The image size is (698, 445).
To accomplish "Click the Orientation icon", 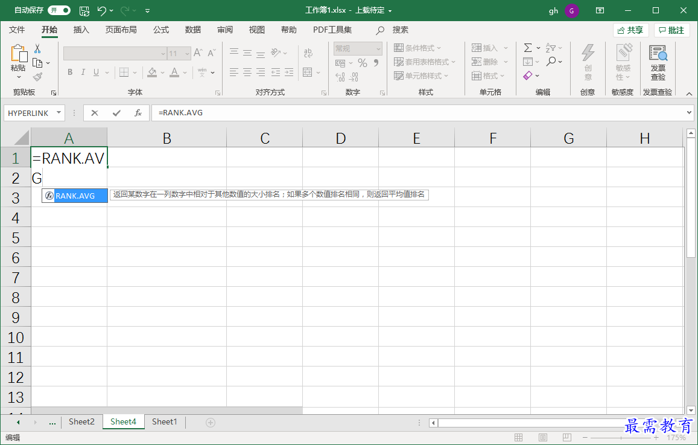I will point(276,53).
